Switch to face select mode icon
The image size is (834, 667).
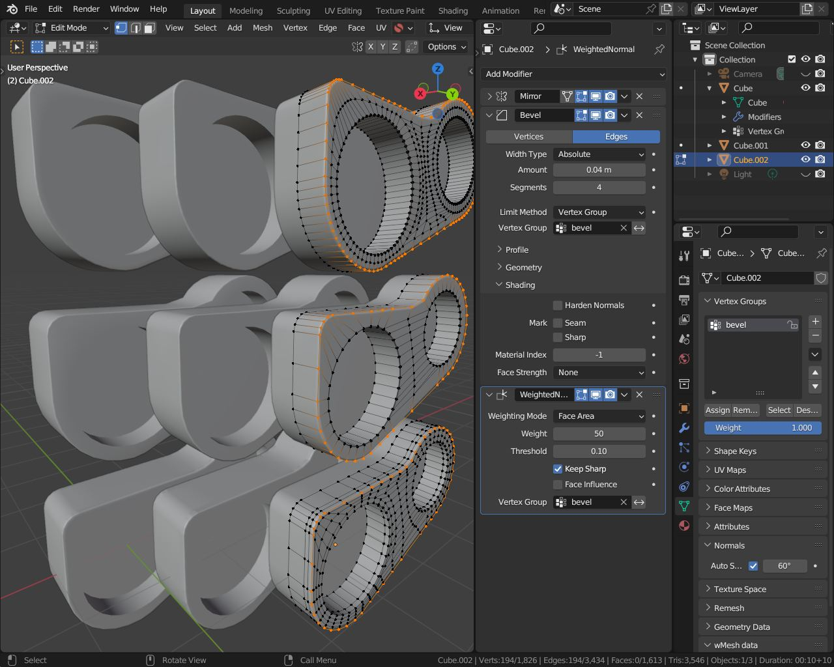click(x=150, y=28)
